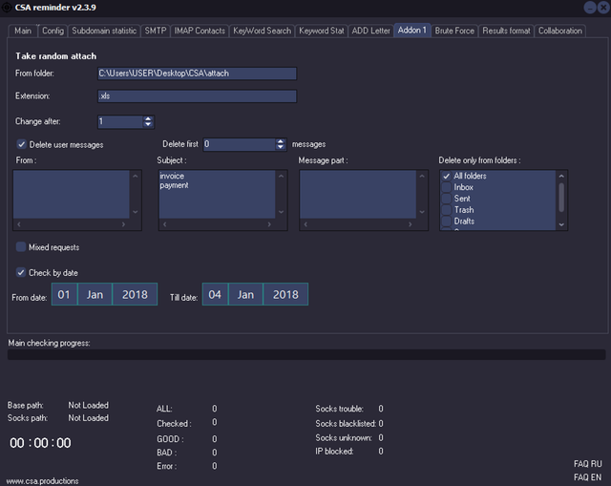Viewport: 611px width, 486px height.
Task: Select the Till date day 04
Action: click(x=215, y=294)
